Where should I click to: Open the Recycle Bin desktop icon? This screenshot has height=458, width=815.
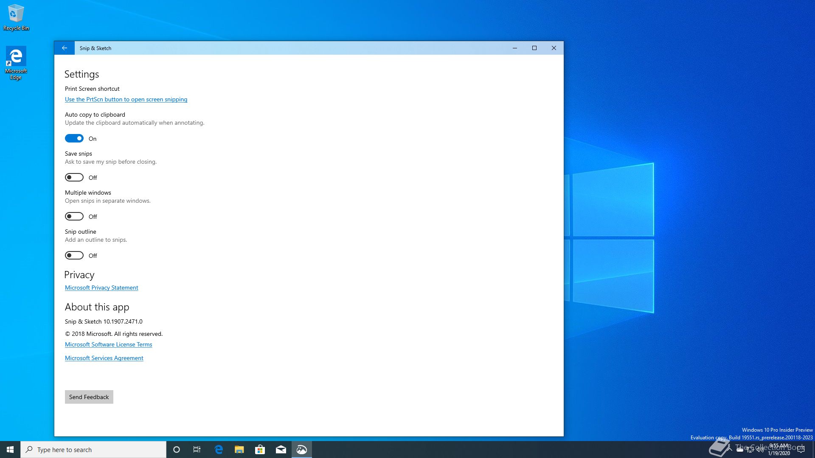pyautogui.click(x=16, y=17)
